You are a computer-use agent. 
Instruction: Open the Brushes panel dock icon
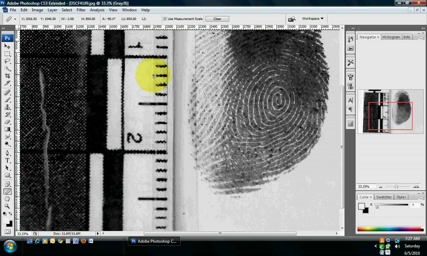[x=350, y=77]
